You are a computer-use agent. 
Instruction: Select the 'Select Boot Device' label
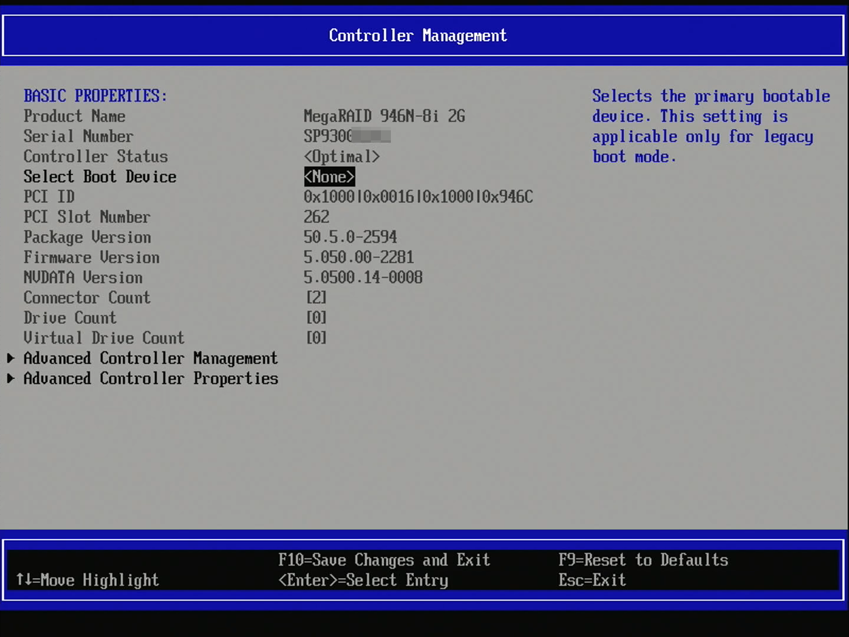point(100,176)
